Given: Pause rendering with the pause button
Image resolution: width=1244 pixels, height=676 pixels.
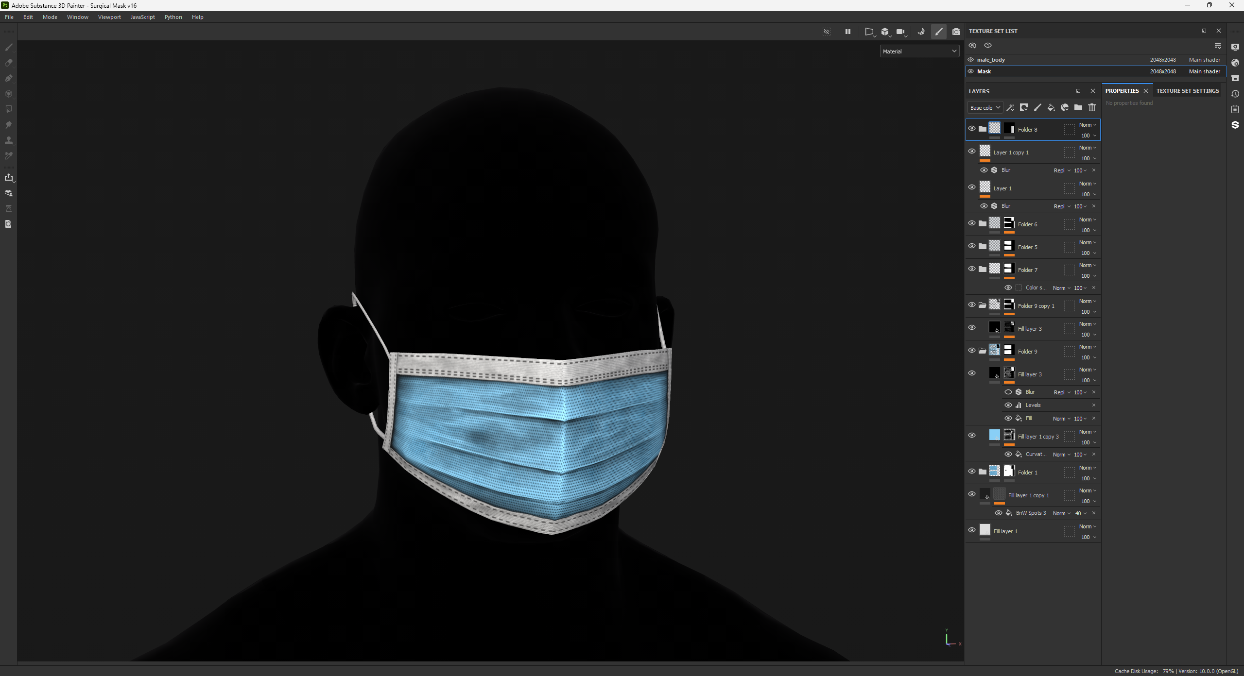Looking at the screenshot, I should [x=848, y=32].
